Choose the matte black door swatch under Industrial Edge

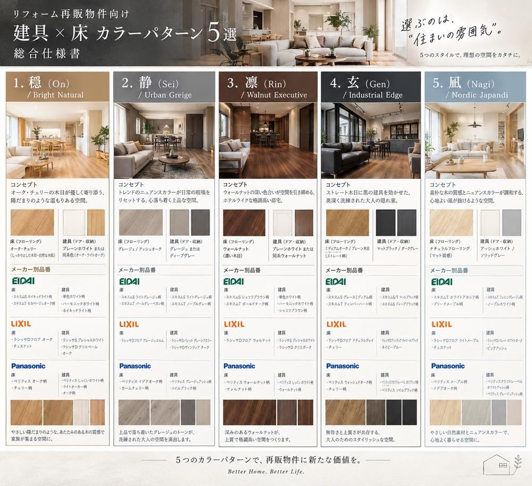coord(386,223)
